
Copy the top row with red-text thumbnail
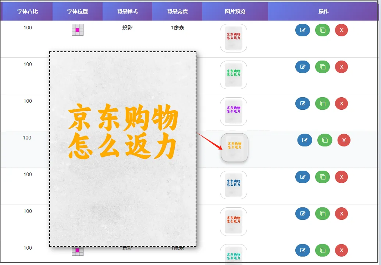click(x=323, y=30)
